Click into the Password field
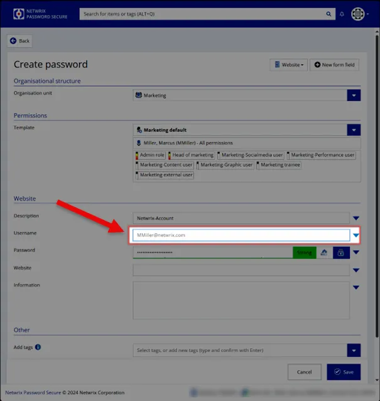 [213, 253]
